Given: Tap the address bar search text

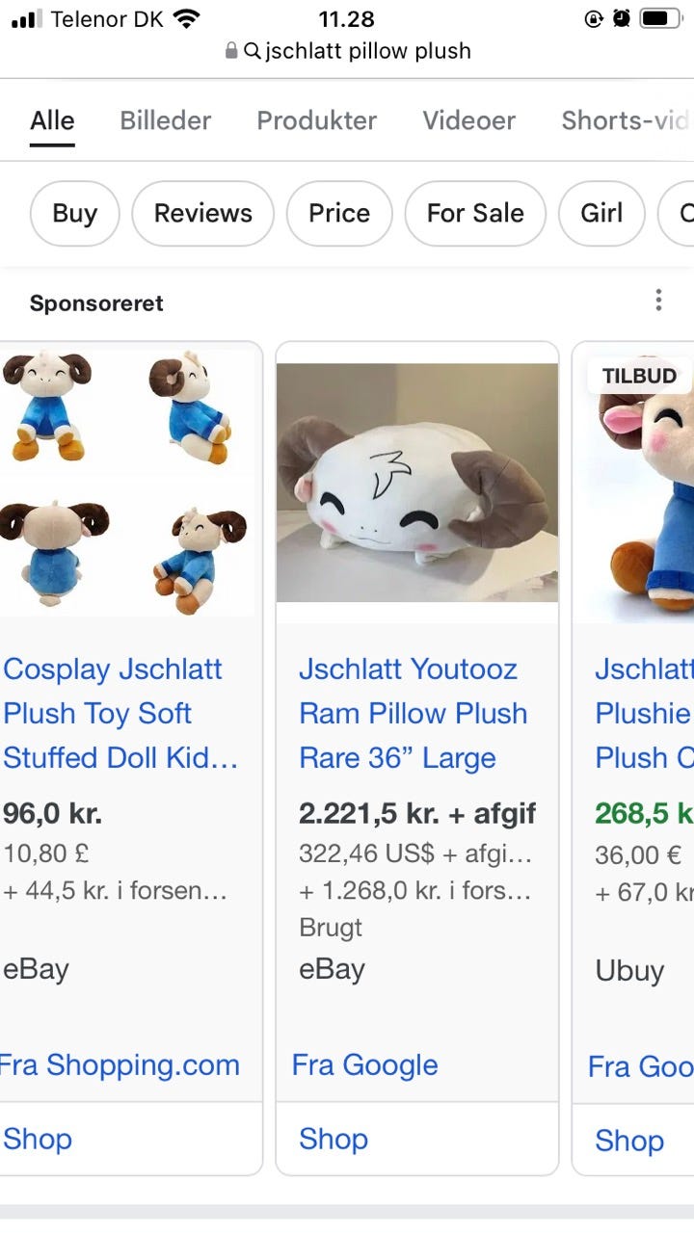Looking at the screenshot, I should point(367,51).
